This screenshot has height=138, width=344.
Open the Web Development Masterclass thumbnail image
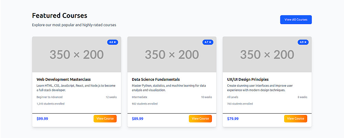76,55
